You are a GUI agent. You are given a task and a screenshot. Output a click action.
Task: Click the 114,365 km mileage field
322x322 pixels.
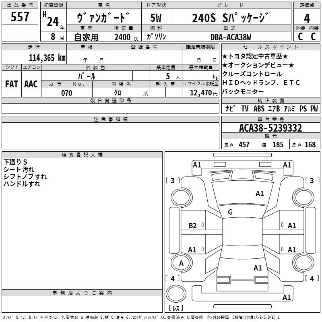(47, 58)
